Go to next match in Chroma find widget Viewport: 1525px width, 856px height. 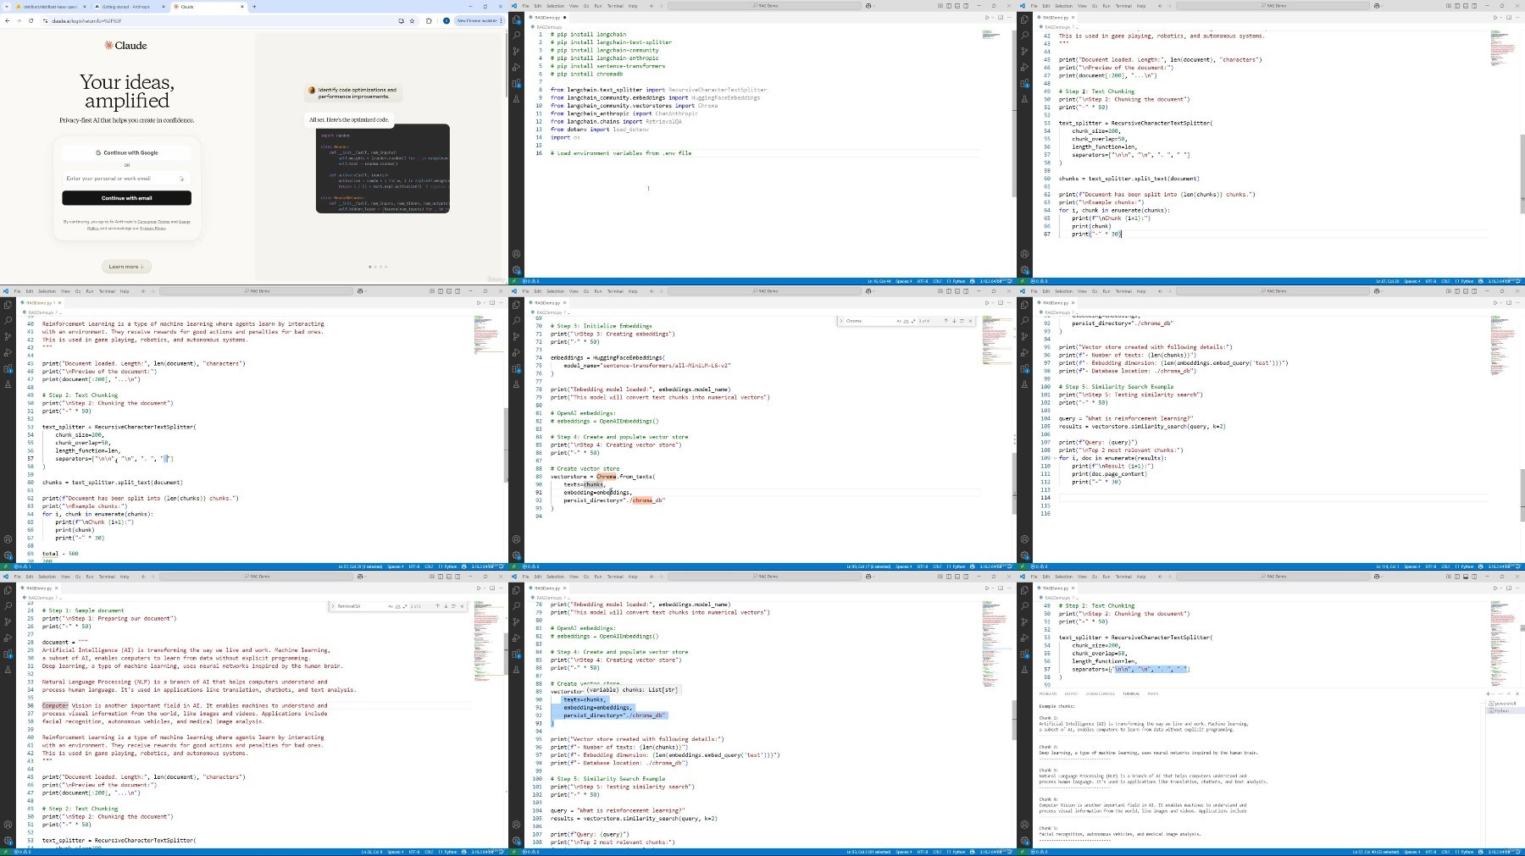954,321
